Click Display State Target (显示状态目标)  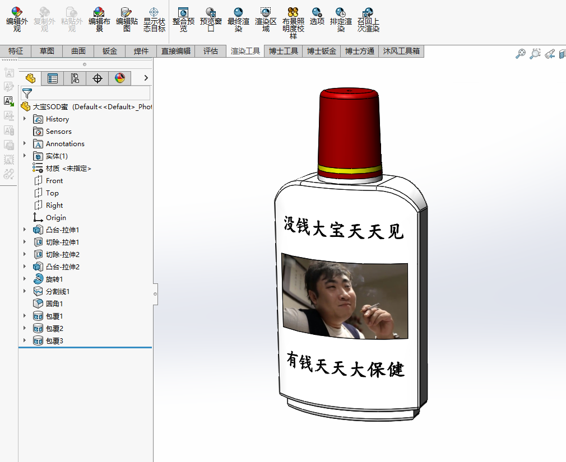click(x=154, y=20)
